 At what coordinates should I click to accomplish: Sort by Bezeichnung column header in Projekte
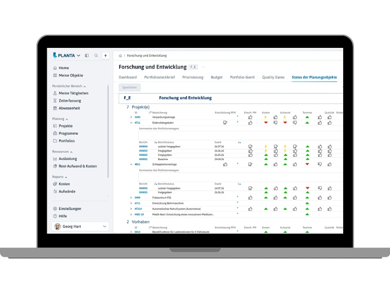160,113
